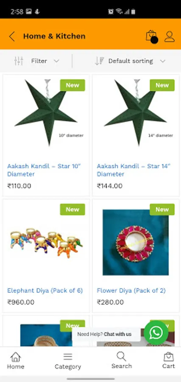The image size is (181, 382).
Task: Tap the Flower Diya product image
Action: [136, 242]
